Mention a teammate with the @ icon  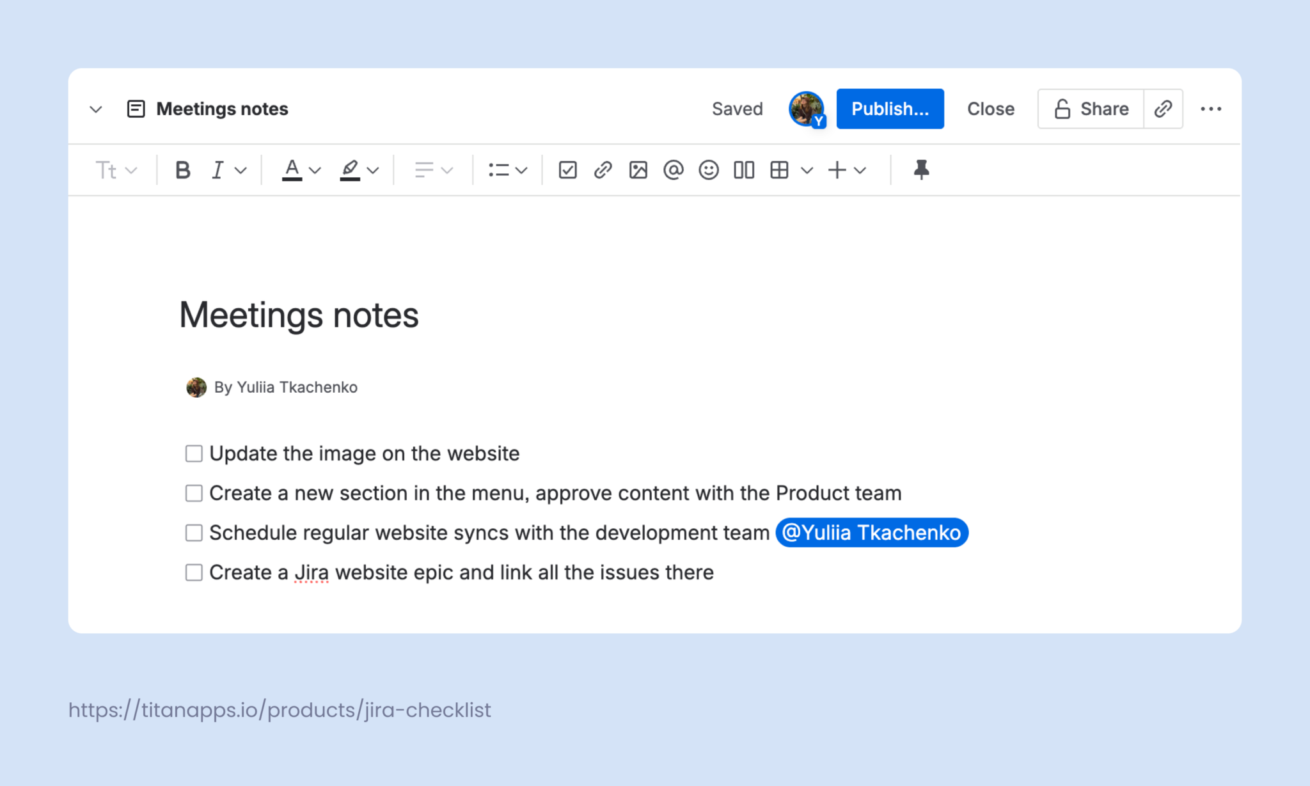(x=674, y=169)
